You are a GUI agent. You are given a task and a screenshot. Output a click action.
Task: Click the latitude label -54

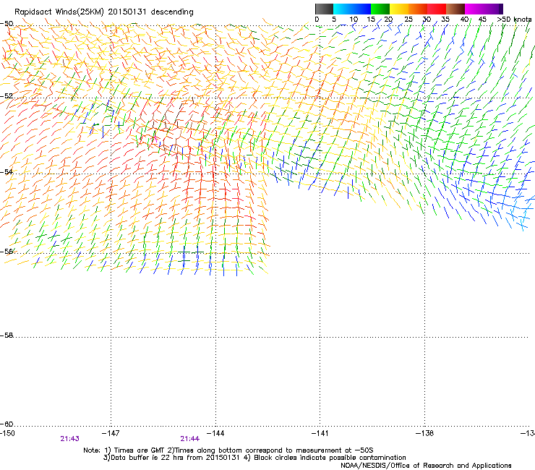(x=7, y=171)
